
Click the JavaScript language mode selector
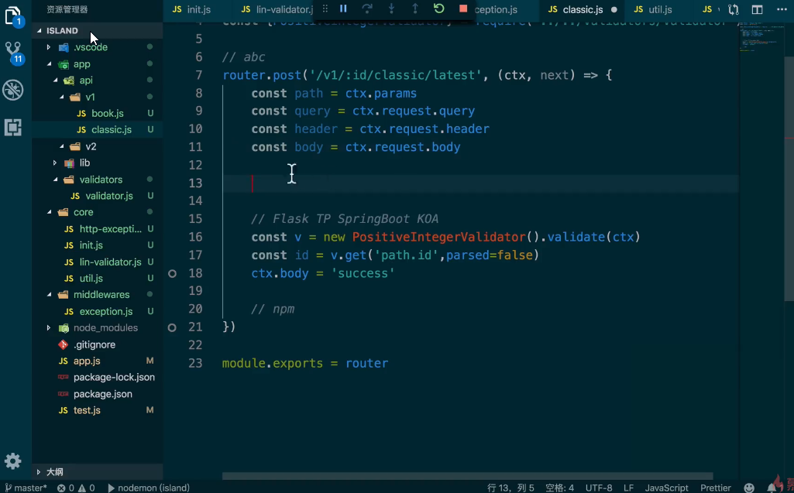click(666, 488)
